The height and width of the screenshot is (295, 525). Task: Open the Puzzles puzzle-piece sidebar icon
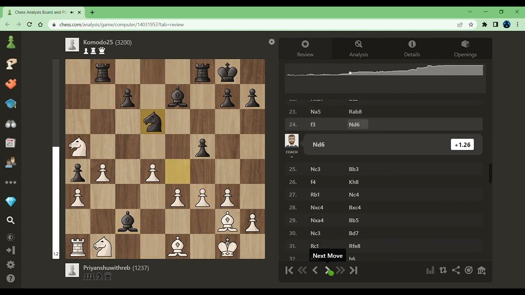click(x=11, y=84)
